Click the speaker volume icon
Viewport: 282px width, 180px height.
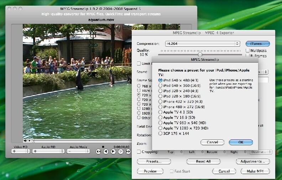coord(26,141)
